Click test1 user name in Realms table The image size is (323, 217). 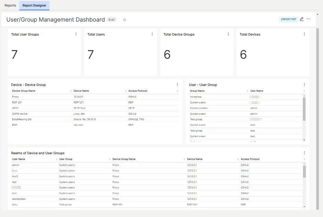pos(15,176)
